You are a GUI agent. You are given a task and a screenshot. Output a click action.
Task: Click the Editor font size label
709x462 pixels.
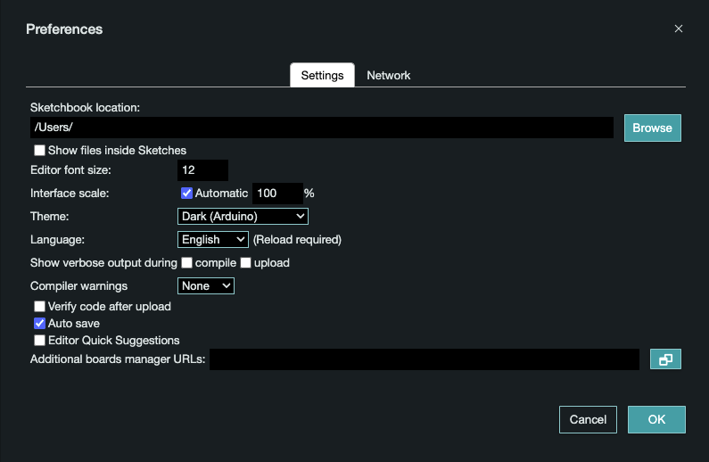[x=70, y=170]
